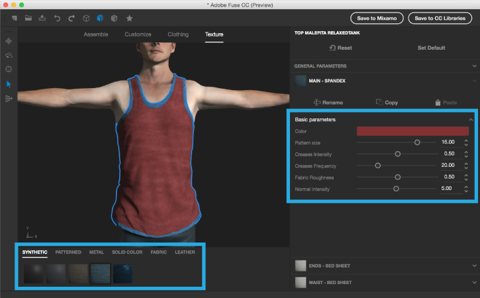Click the Waist - Bed Sheet swatch icon
480x298 pixels.
[x=301, y=282]
